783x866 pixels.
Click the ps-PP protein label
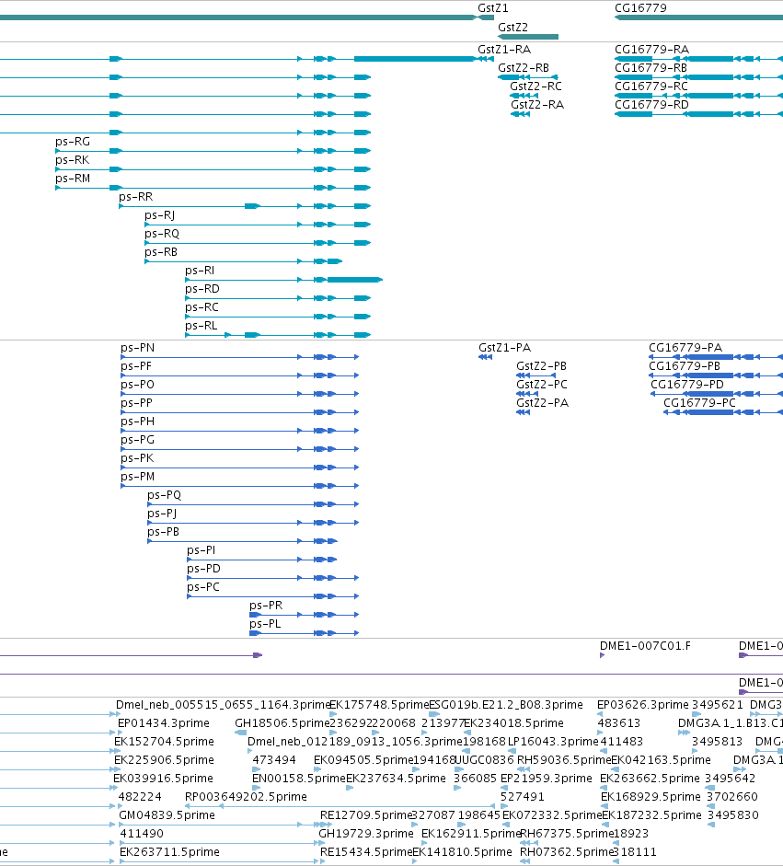click(x=136, y=403)
